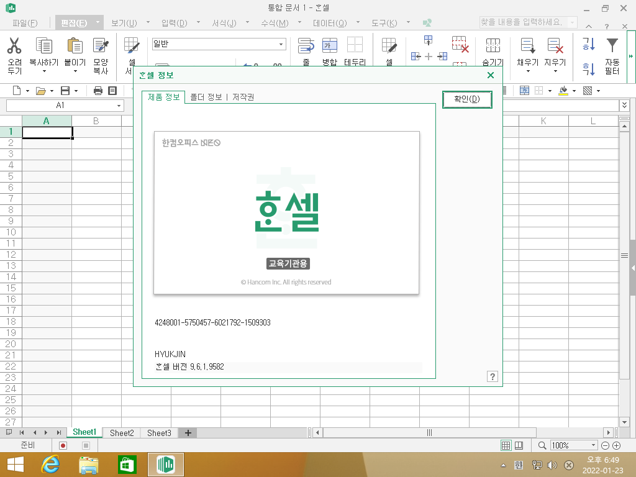Switch to the Sheet2 tab
The height and width of the screenshot is (477, 636).
122,433
